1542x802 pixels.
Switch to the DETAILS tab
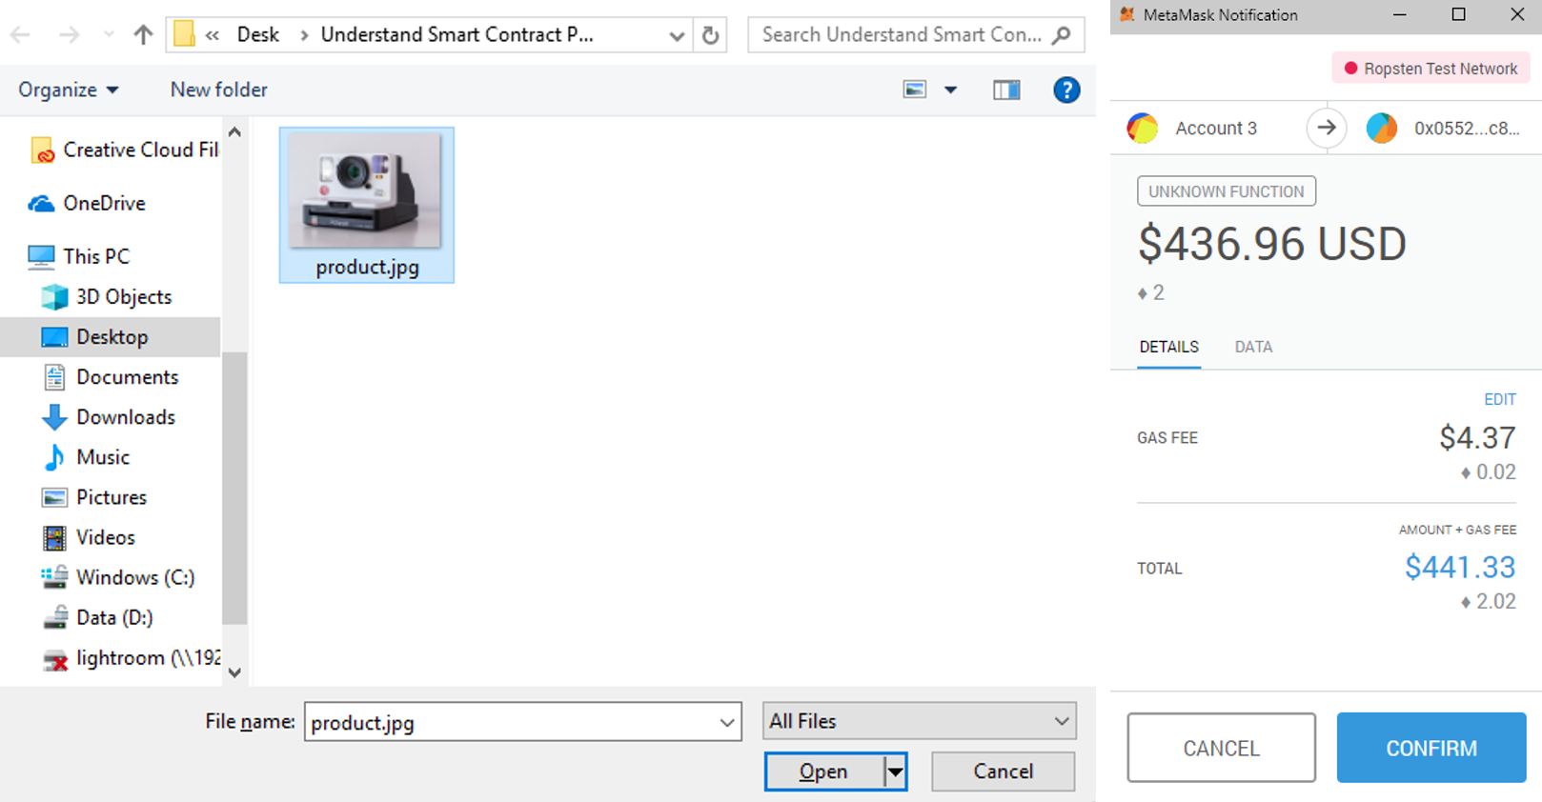[1169, 347]
